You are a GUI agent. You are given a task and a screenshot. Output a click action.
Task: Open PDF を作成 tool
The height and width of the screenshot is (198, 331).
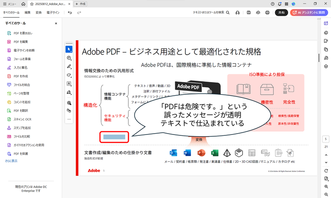click(x=18, y=76)
